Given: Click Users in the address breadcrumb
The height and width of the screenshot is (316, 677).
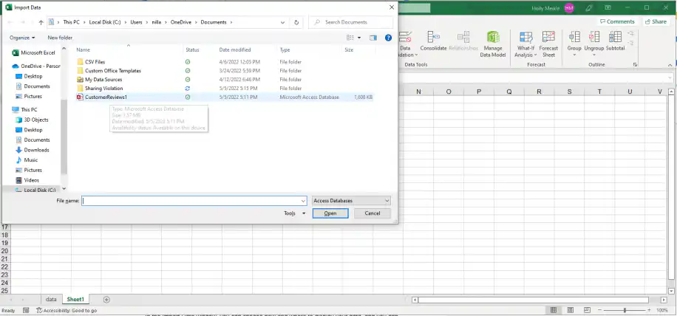Looking at the screenshot, I should [136, 22].
